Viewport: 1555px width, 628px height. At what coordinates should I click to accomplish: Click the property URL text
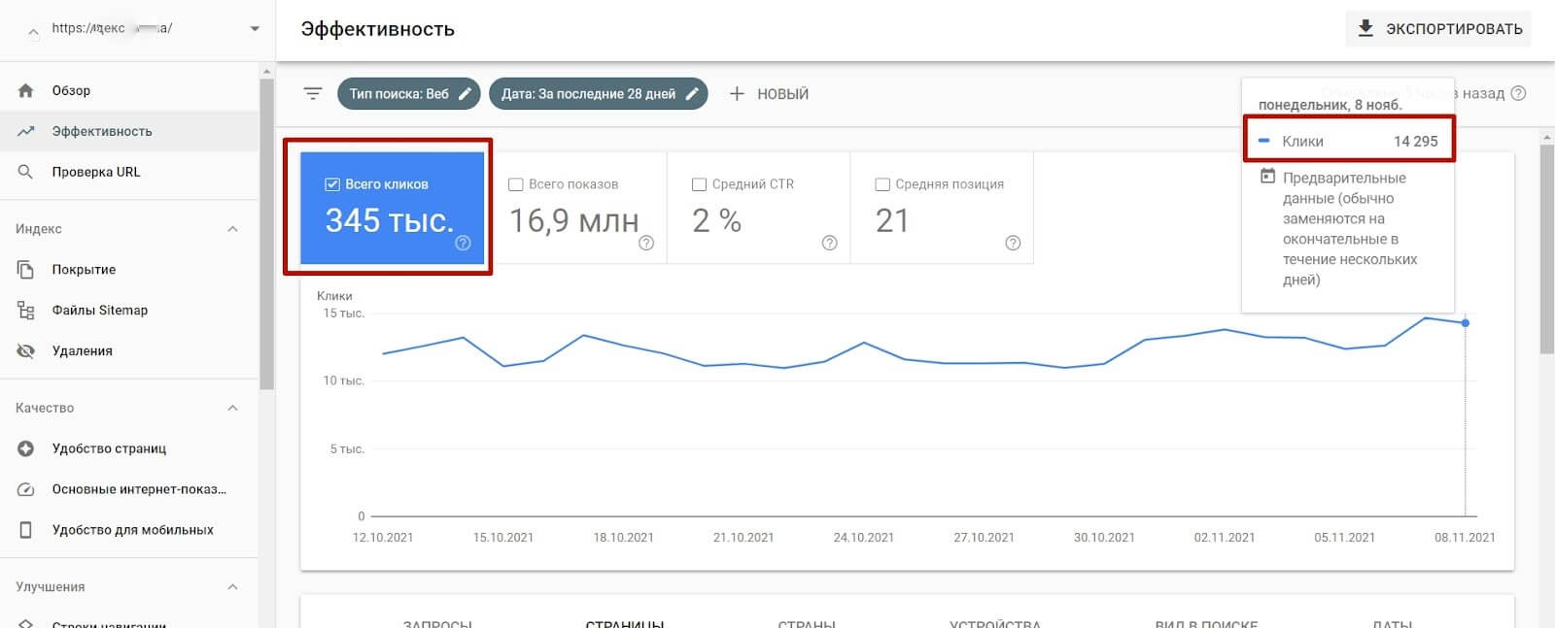[113, 28]
